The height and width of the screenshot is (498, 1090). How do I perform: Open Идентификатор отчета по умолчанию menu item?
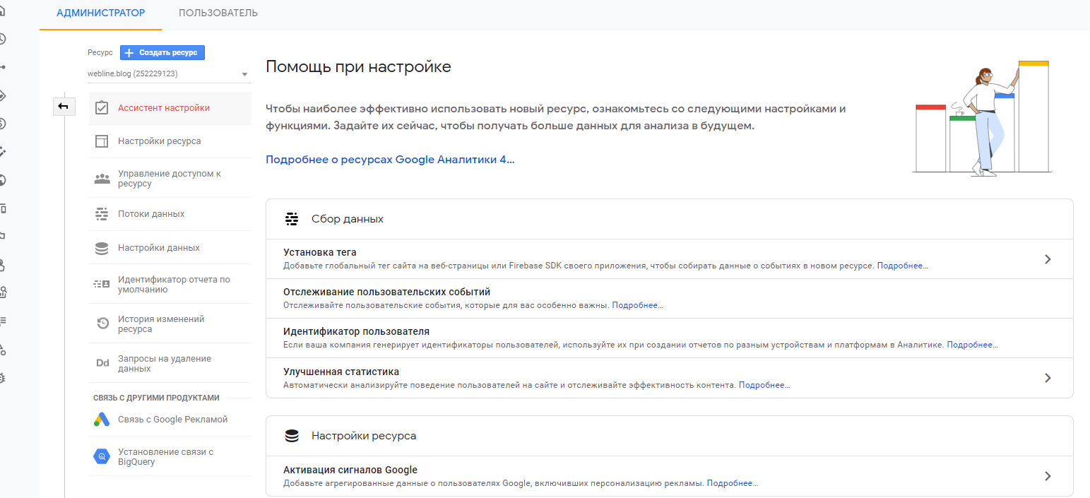(x=174, y=284)
